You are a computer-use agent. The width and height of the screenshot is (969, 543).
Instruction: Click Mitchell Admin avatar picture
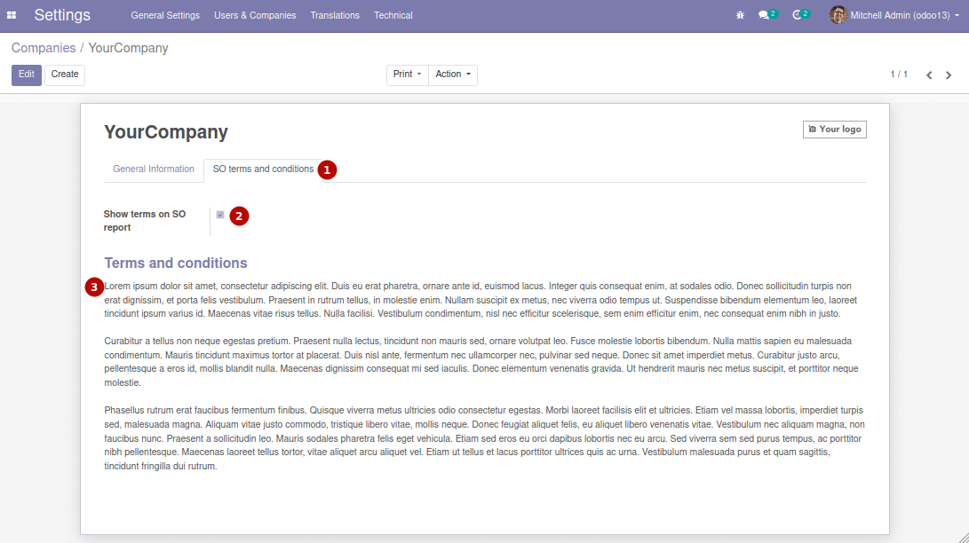[838, 15]
